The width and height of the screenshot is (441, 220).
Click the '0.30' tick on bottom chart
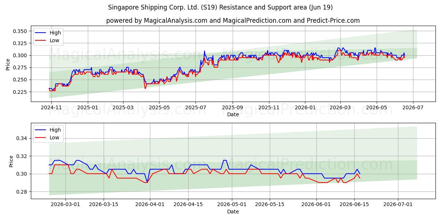pyautogui.click(x=22, y=174)
